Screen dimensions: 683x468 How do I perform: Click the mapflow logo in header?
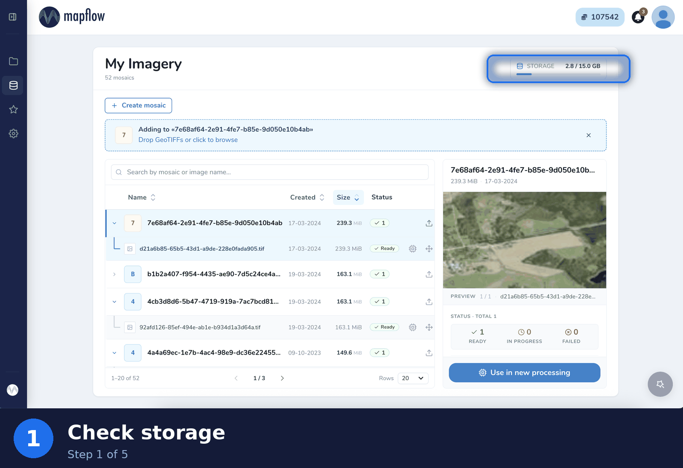pos(72,17)
